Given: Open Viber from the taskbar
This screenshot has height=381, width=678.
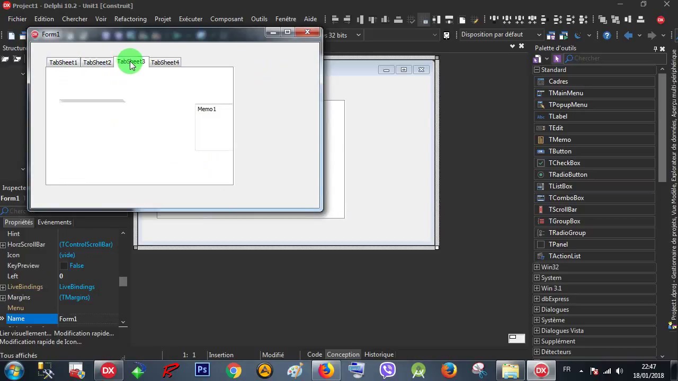Looking at the screenshot, I should (x=388, y=370).
